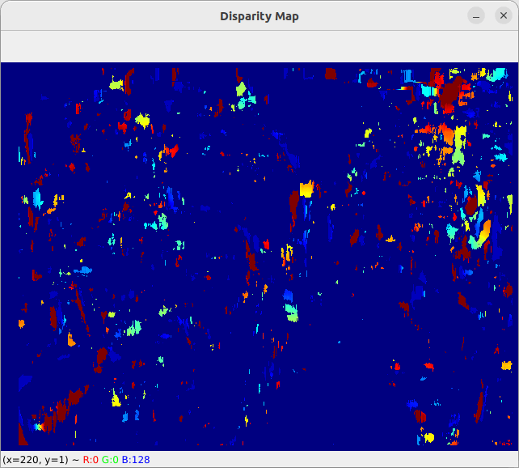Click the green G:0 value in status bar
519x468 pixels.
pos(110,460)
